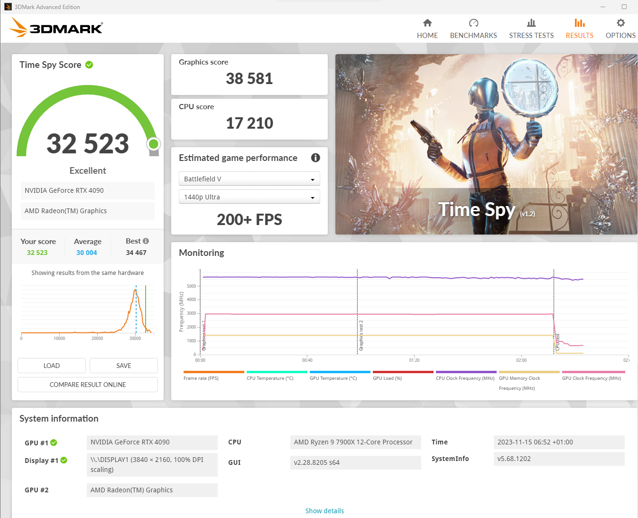Image resolution: width=638 pixels, height=518 pixels.
Task: Click the 3DMark logo
Action: [x=56, y=28]
